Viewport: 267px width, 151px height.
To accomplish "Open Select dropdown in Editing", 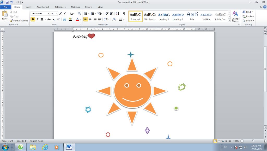I will point(248,21).
